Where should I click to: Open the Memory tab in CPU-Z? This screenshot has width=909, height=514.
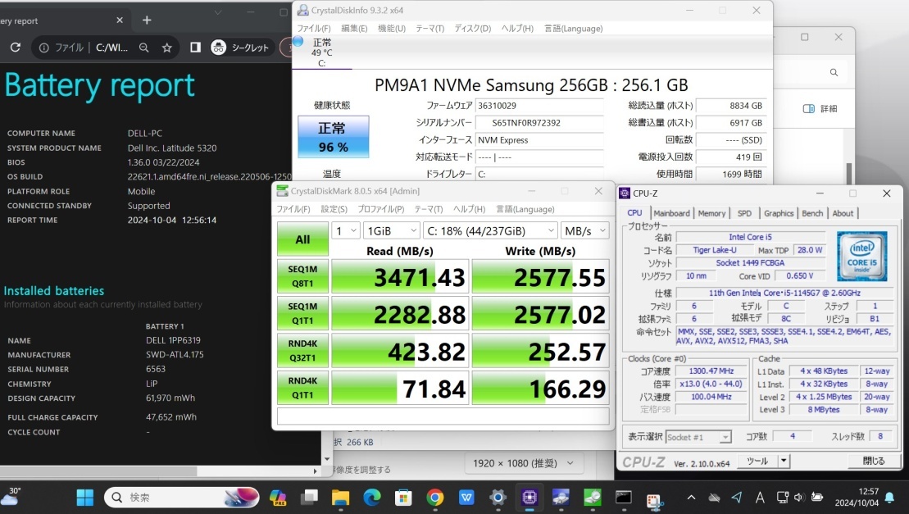pos(711,213)
